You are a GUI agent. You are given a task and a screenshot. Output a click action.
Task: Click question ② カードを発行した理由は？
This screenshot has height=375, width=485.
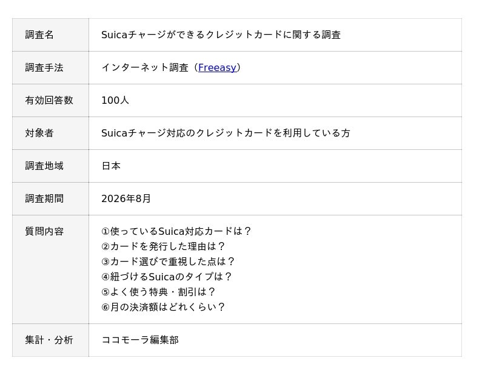(x=163, y=246)
